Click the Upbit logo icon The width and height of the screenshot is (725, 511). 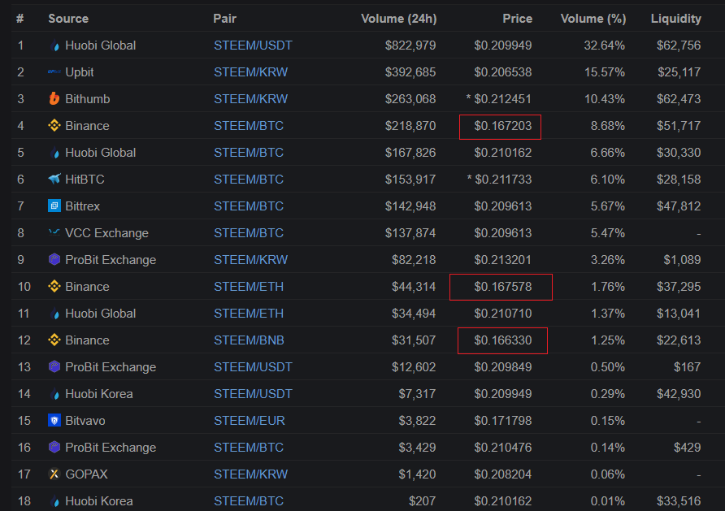click(x=54, y=72)
